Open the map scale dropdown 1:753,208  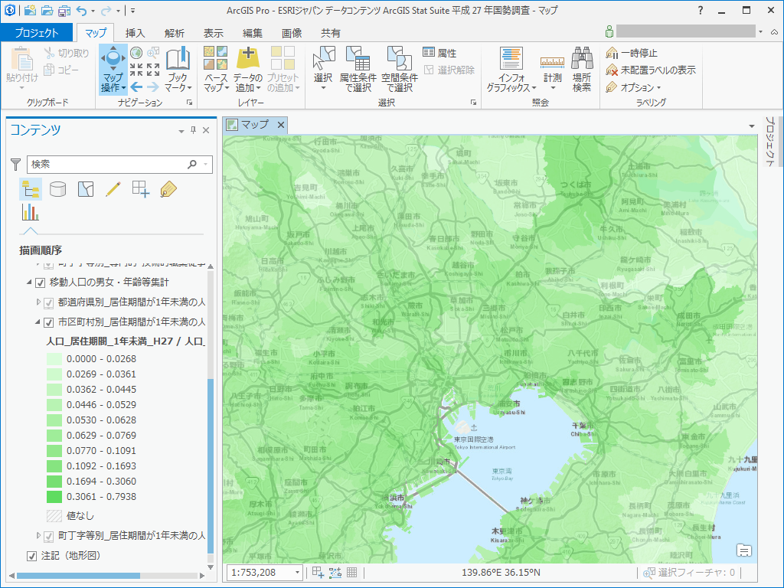pyautogui.click(x=298, y=572)
